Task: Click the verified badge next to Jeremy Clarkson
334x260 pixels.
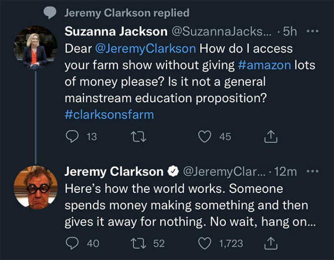Action: 173,171
